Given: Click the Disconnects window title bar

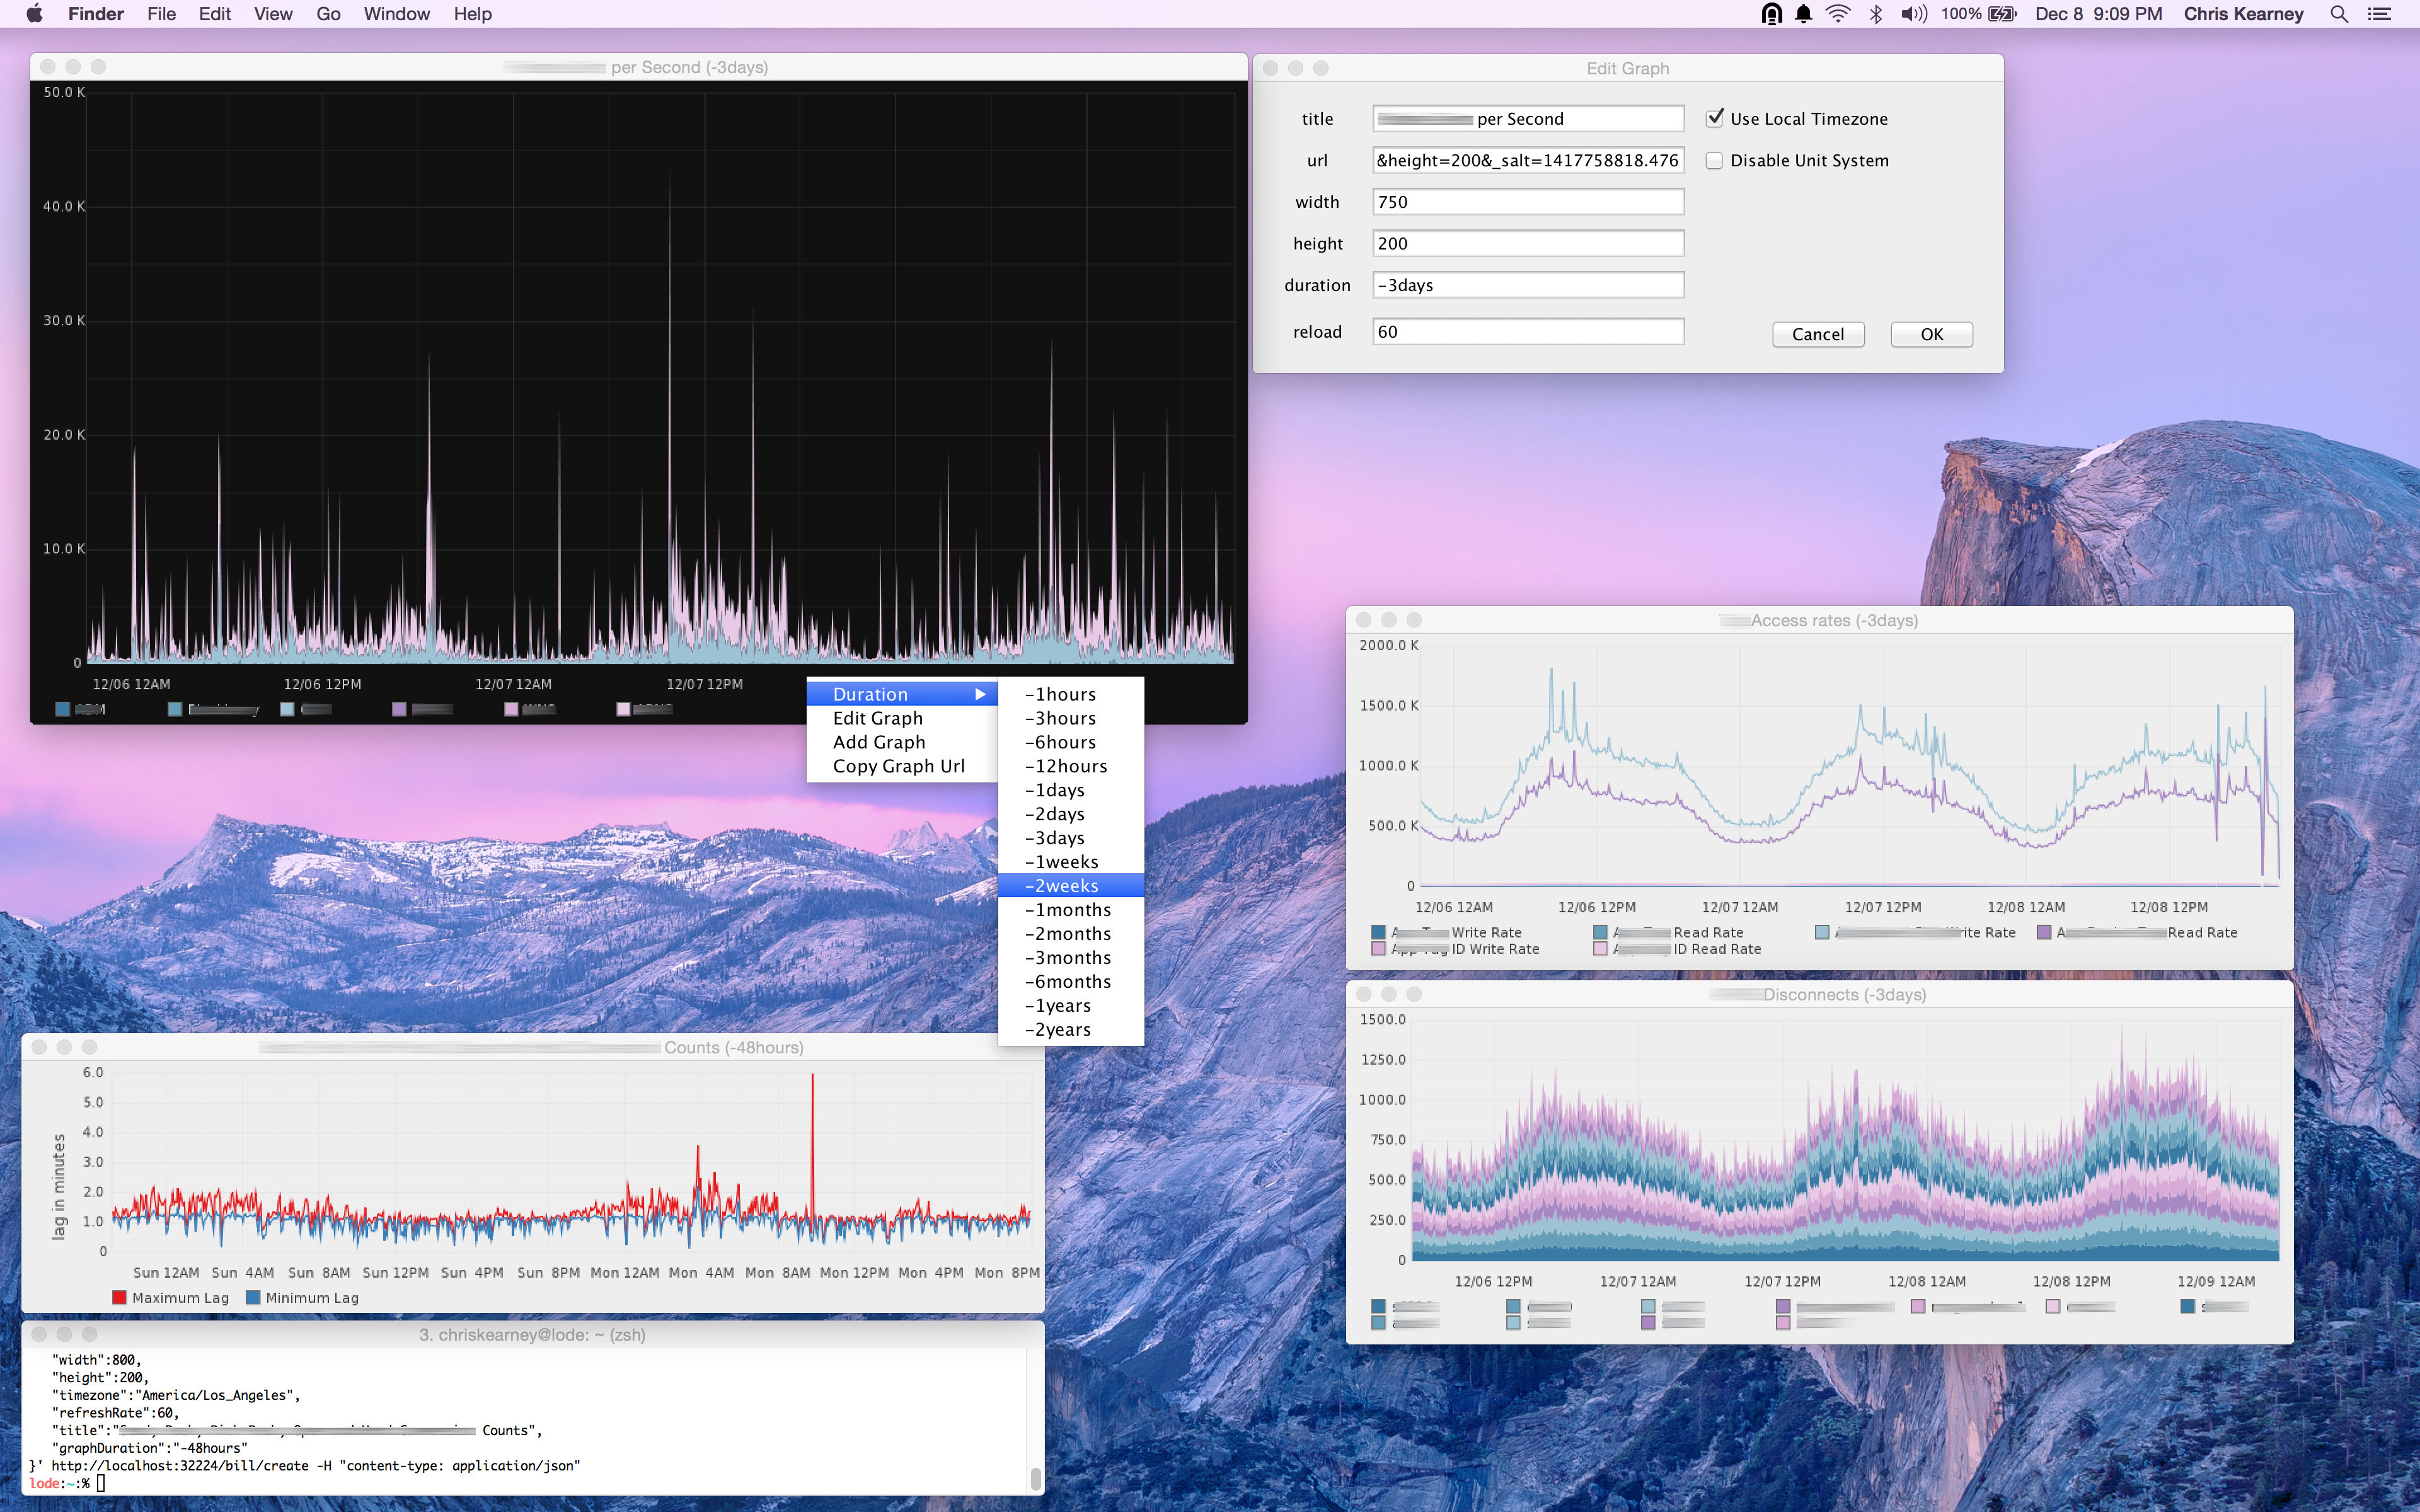Looking at the screenshot, I should [x=1819, y=994].
